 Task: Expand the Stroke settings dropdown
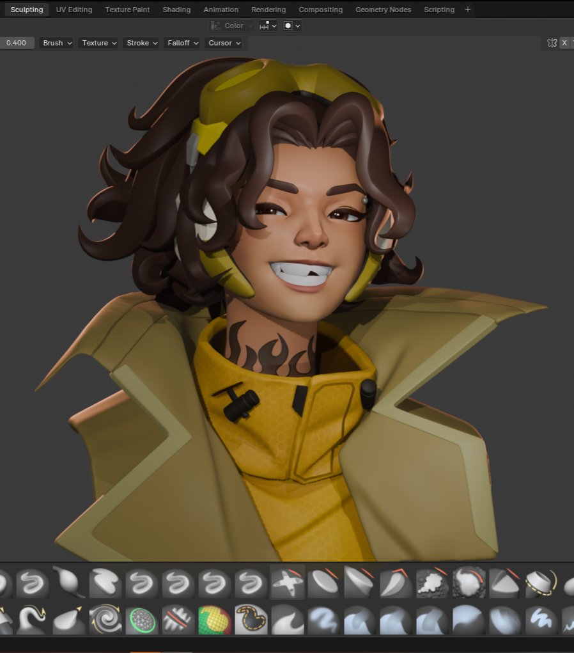pyautogui.click(x=141, y=43)
